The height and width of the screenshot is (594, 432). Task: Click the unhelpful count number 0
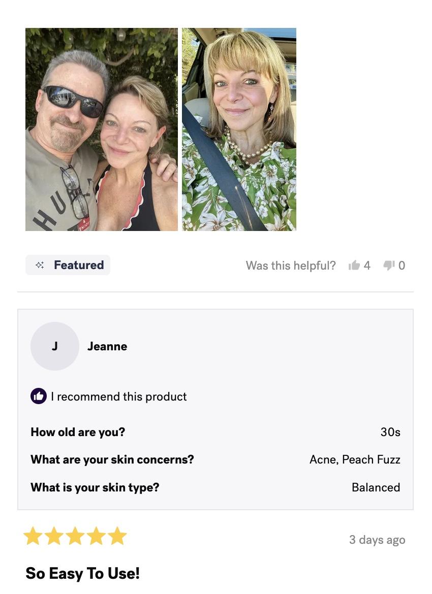point(402,265)
